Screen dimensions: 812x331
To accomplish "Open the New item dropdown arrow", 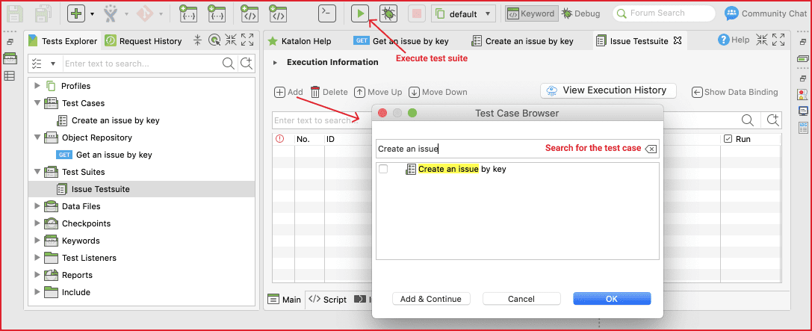I will pos(92,14).
